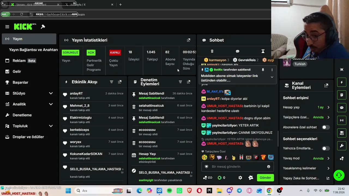Click the note icon in the right sidebar
This screenshot has height=196, width=349.
point(342,95)
